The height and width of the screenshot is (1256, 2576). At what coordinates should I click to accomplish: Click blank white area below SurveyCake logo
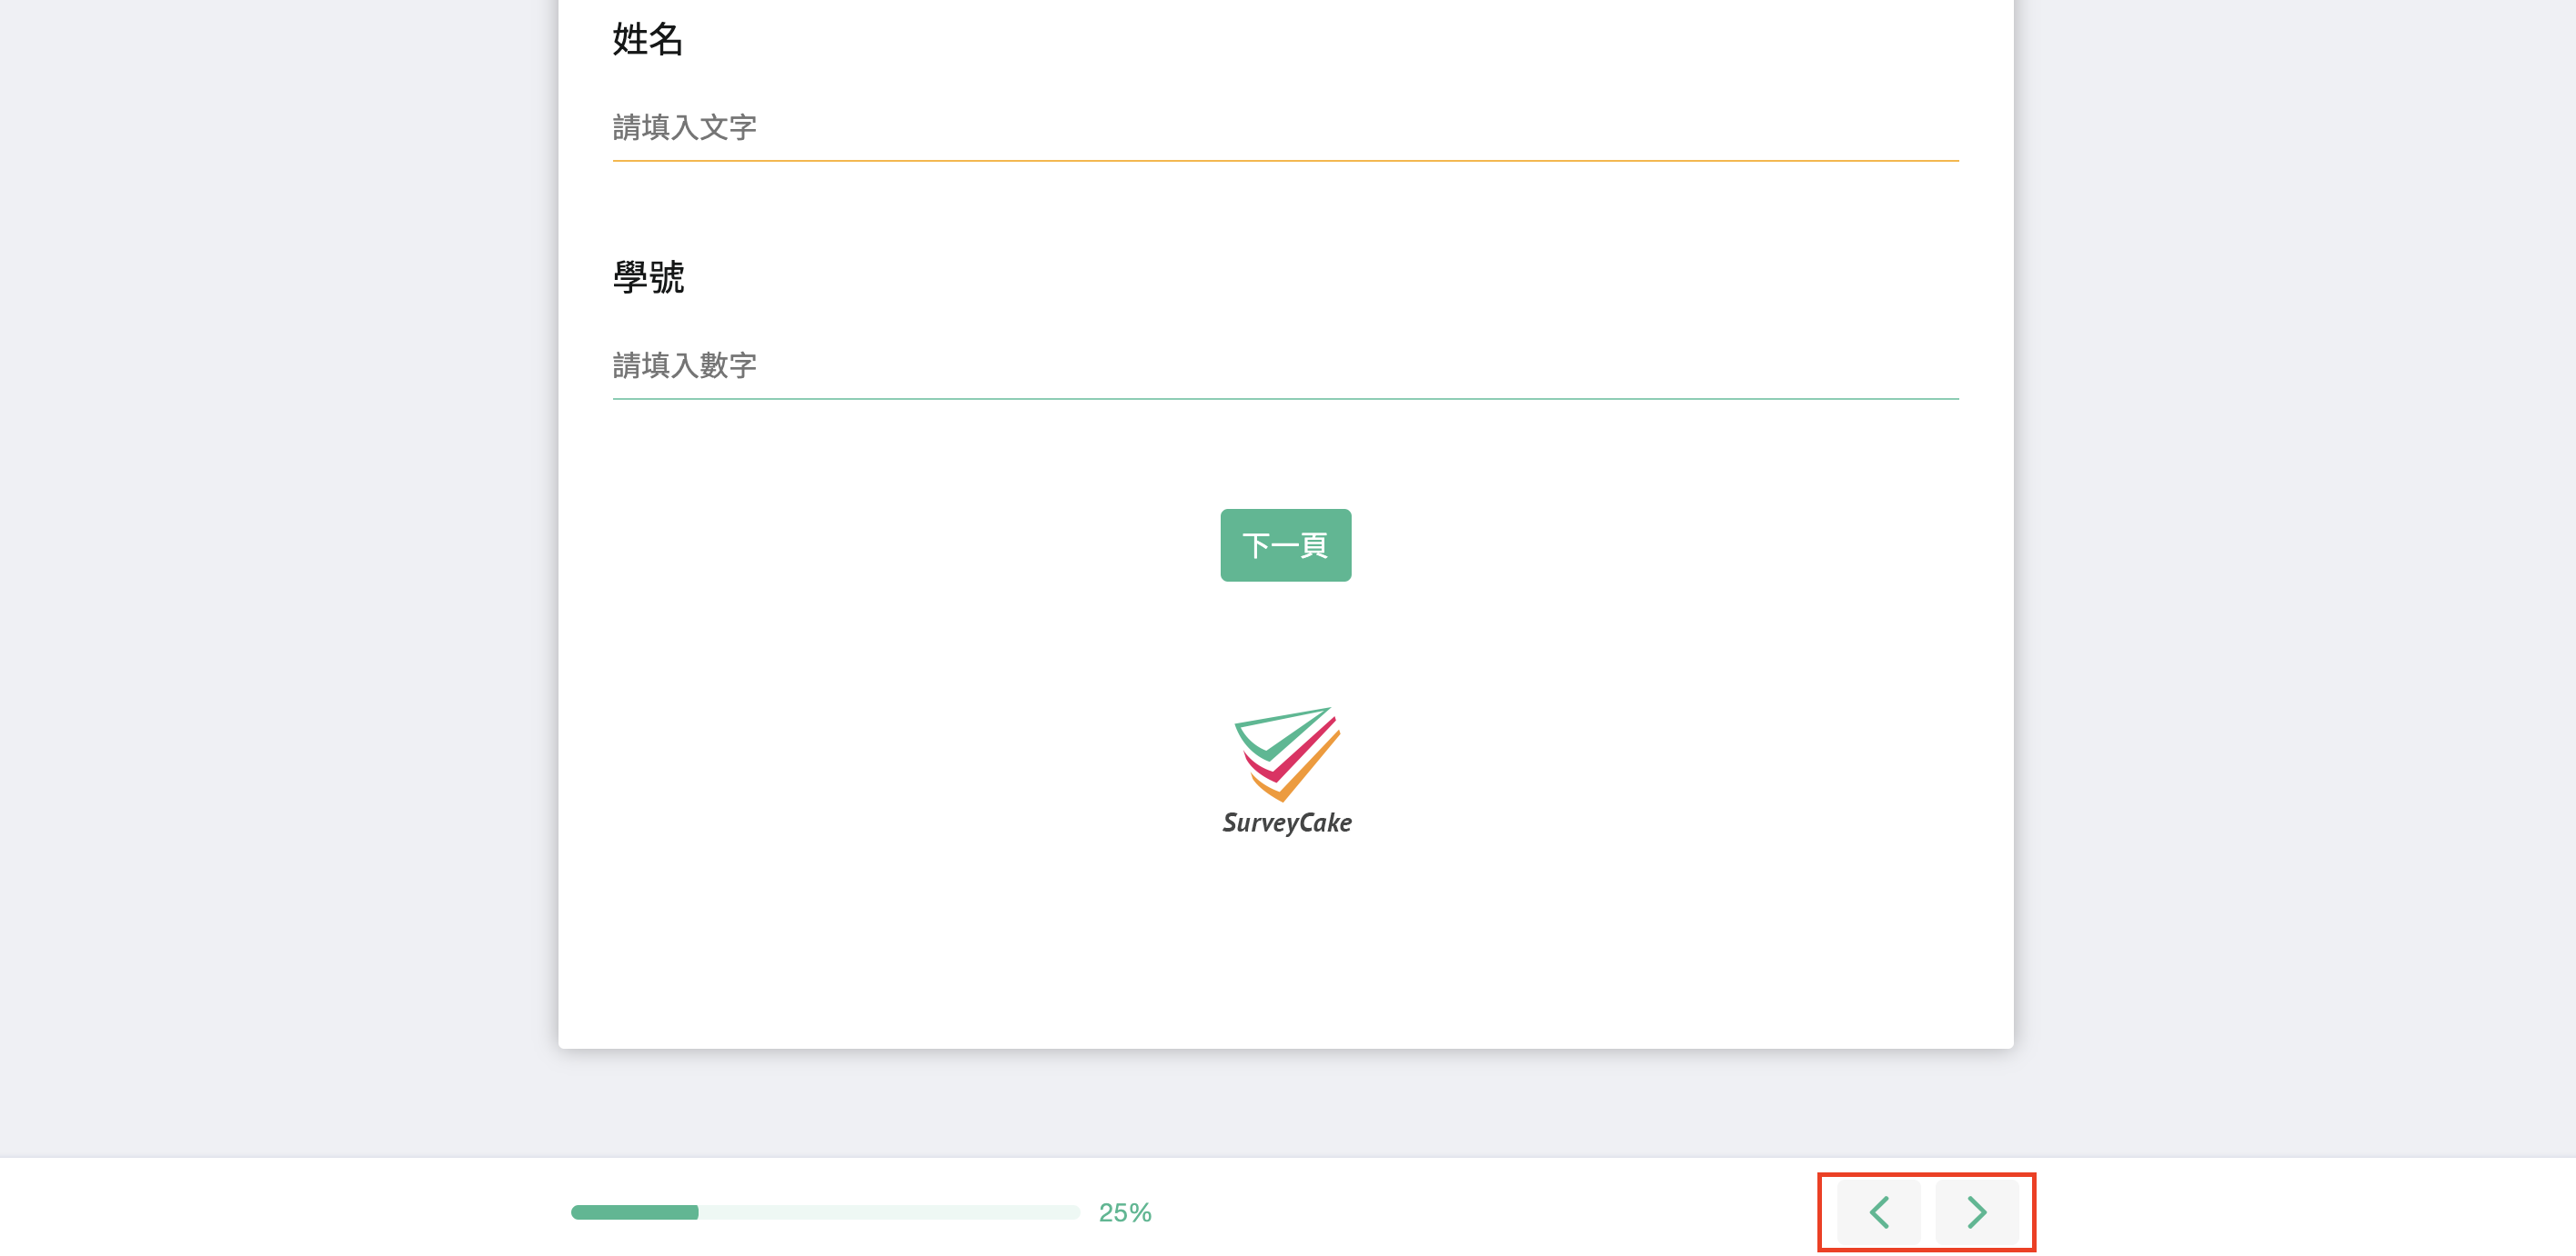(x=1286, y=949)
